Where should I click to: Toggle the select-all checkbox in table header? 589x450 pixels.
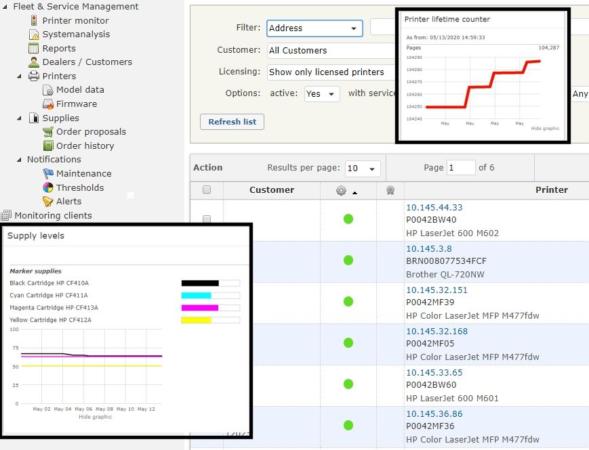pyautogui.click(x=207, y=190)
